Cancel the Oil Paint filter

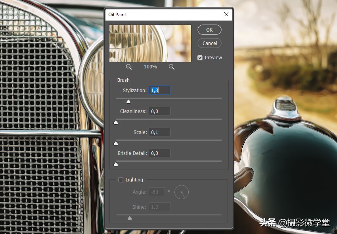pyautogui.click(x=209, y=43)
